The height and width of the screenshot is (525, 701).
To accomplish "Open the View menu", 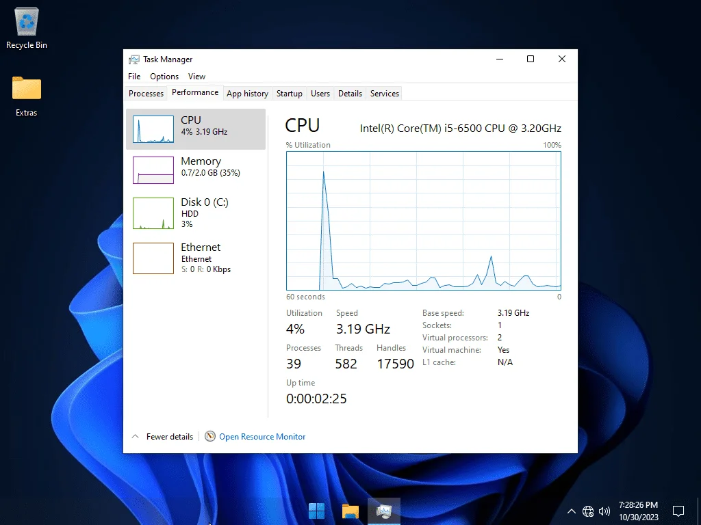I will click(x=196, y=77).
